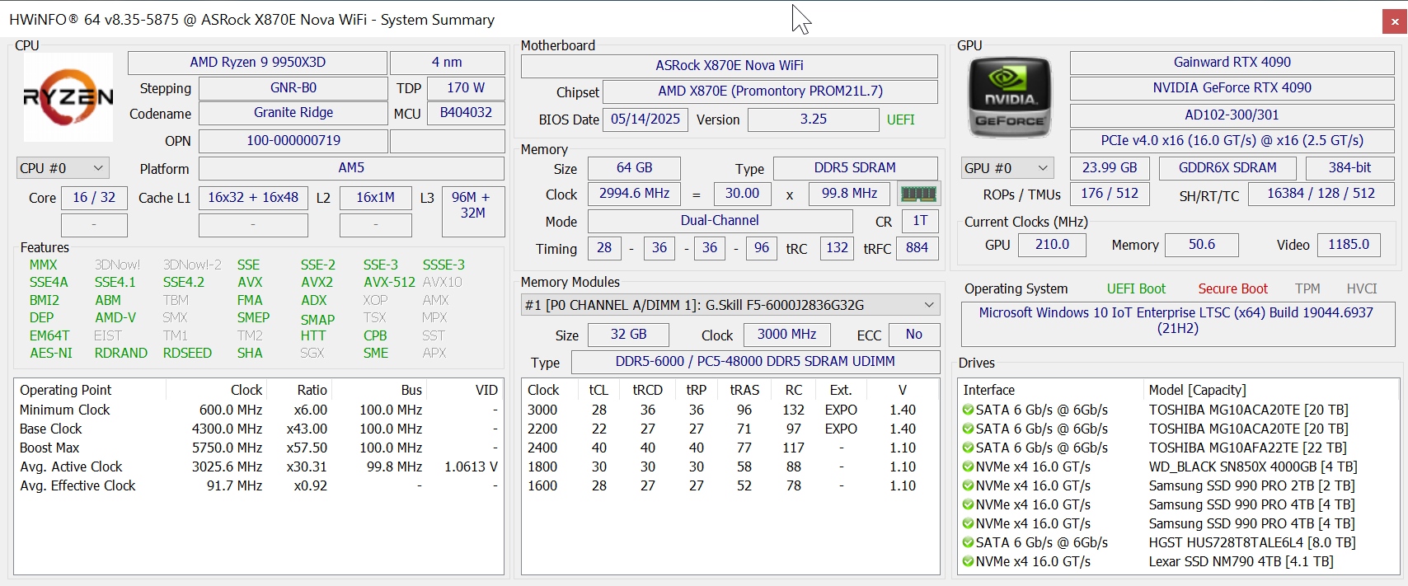Close the System Summary window

pyautogui.click(x=1394, y=21)
